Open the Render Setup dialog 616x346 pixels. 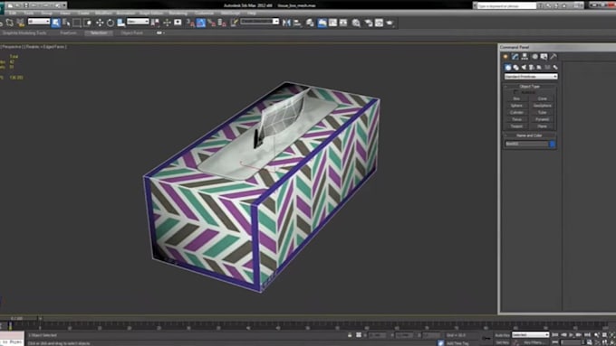(x=368, y=23)
